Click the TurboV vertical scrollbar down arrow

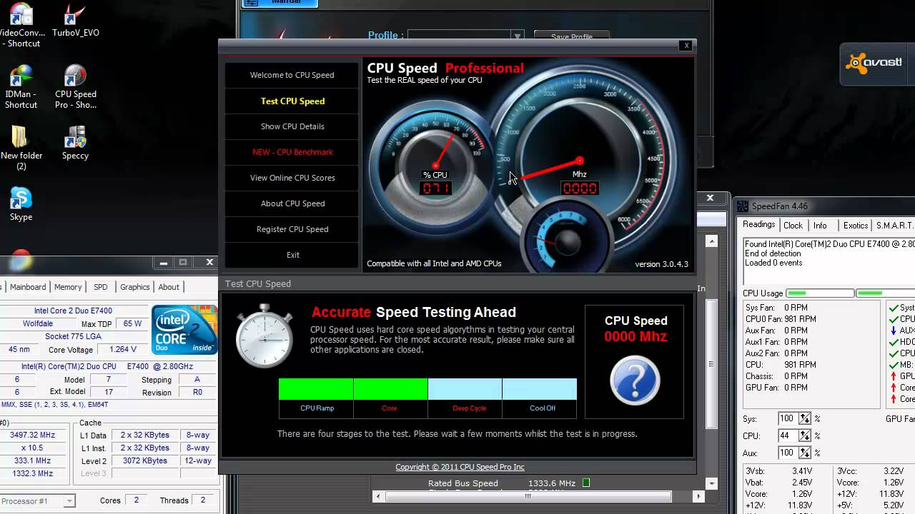pos(711,483)
